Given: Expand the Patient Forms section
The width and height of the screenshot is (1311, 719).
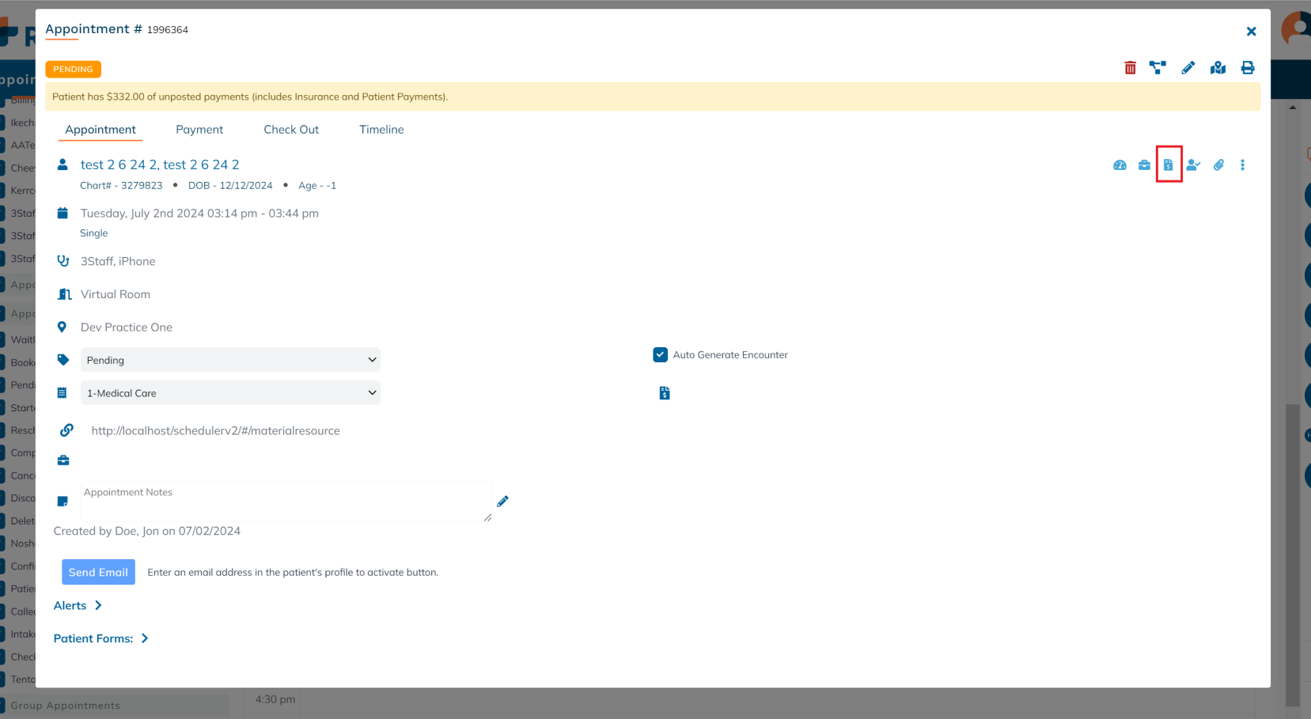Looking at the screenshot, I should (x=101, y=638).
